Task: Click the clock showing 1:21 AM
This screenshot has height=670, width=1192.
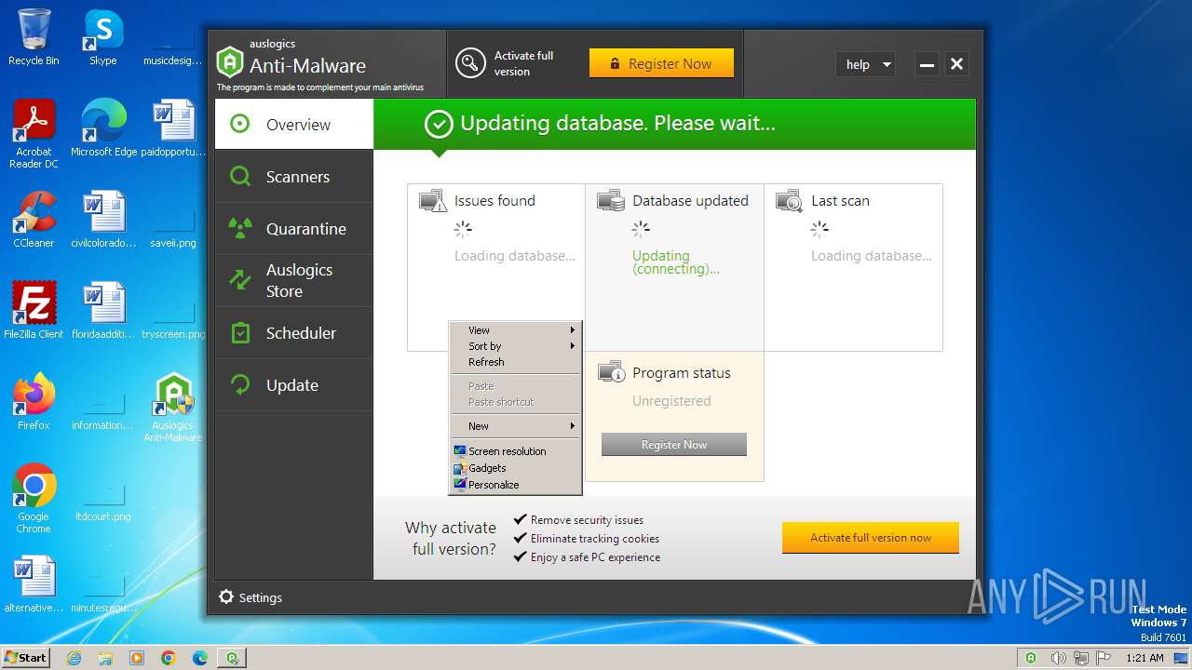Action: tap(1145, 658)
